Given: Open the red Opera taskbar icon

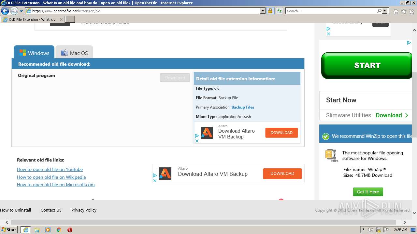Looking at the screenshot, I should coord(70,230).
